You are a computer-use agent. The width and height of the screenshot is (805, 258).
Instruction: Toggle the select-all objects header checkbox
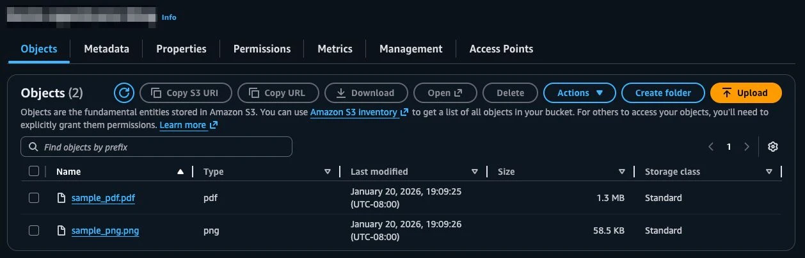[x=34, y=171]
